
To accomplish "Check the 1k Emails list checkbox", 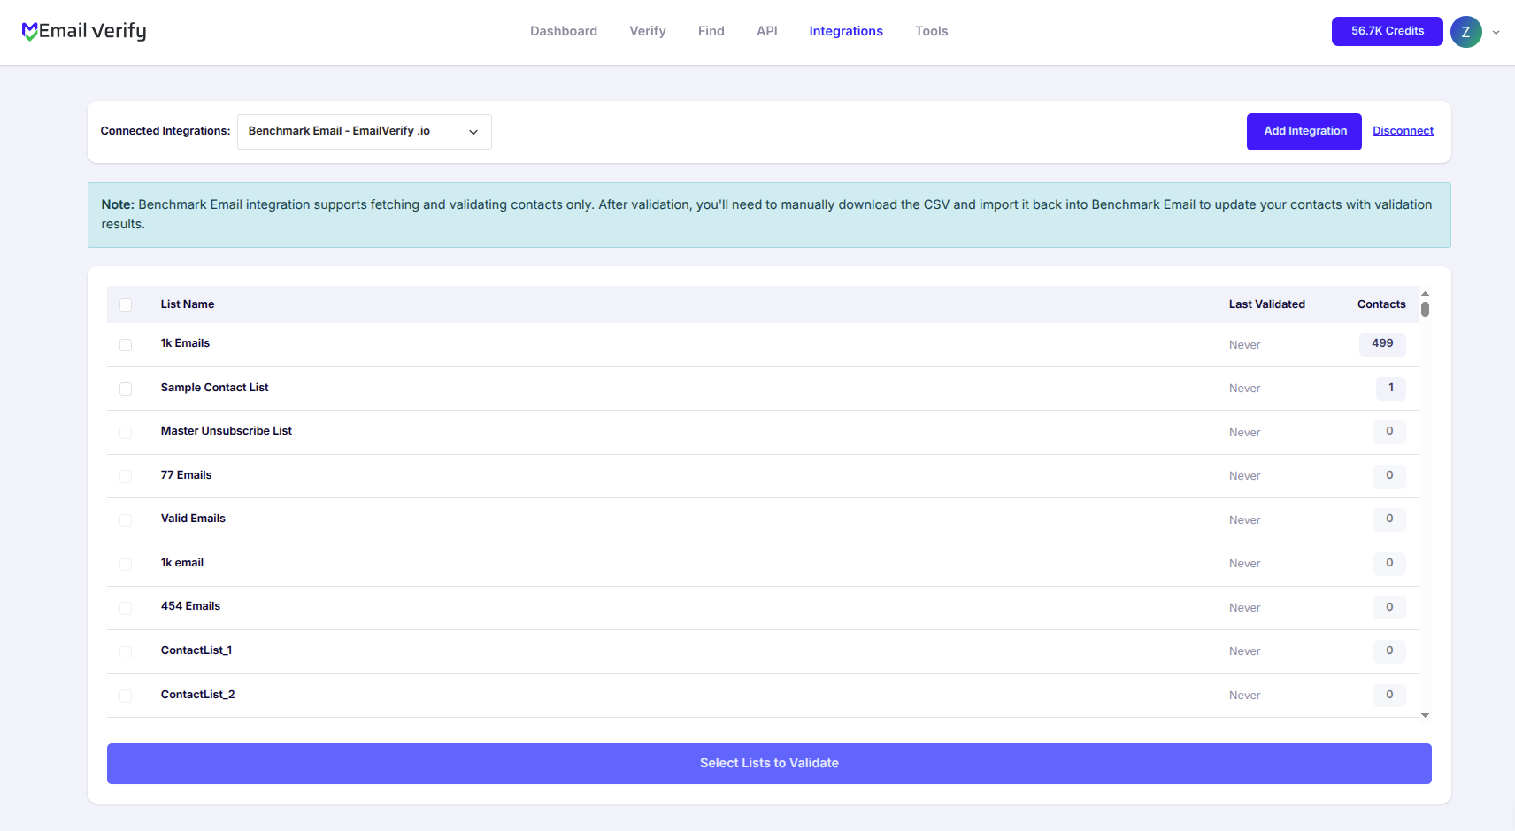I will click(x=126, y=345).
